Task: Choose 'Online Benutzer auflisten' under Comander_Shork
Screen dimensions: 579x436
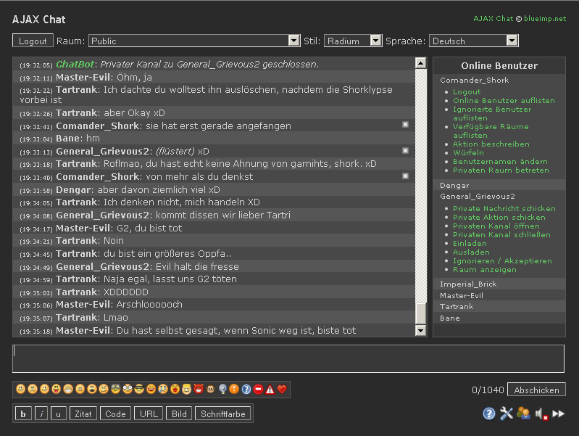Action: (504, 101)
